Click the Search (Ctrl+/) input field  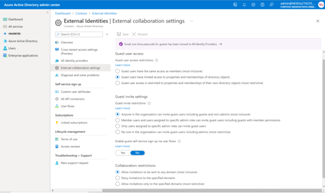click(x=79, y=35)
